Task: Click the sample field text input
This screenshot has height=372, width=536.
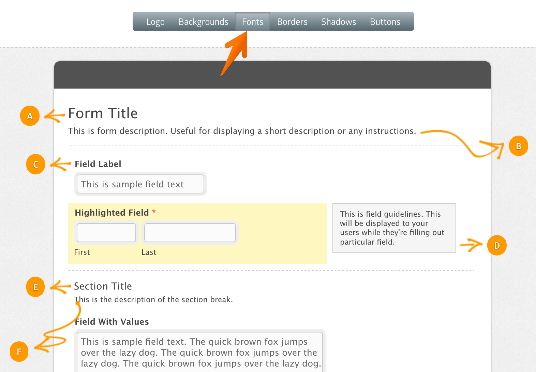Action: point(140,184)
